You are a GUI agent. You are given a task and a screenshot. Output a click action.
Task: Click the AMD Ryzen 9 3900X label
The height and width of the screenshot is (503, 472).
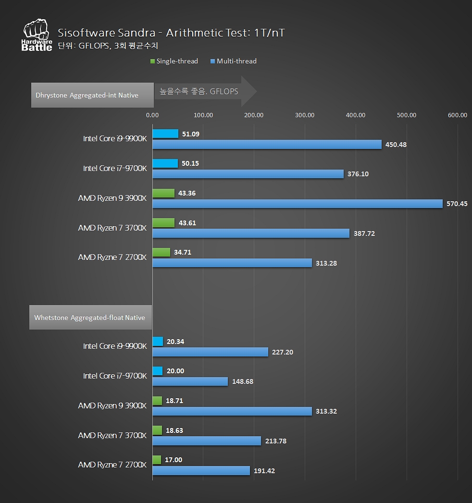pyautogui.click(x=112, y=198)
